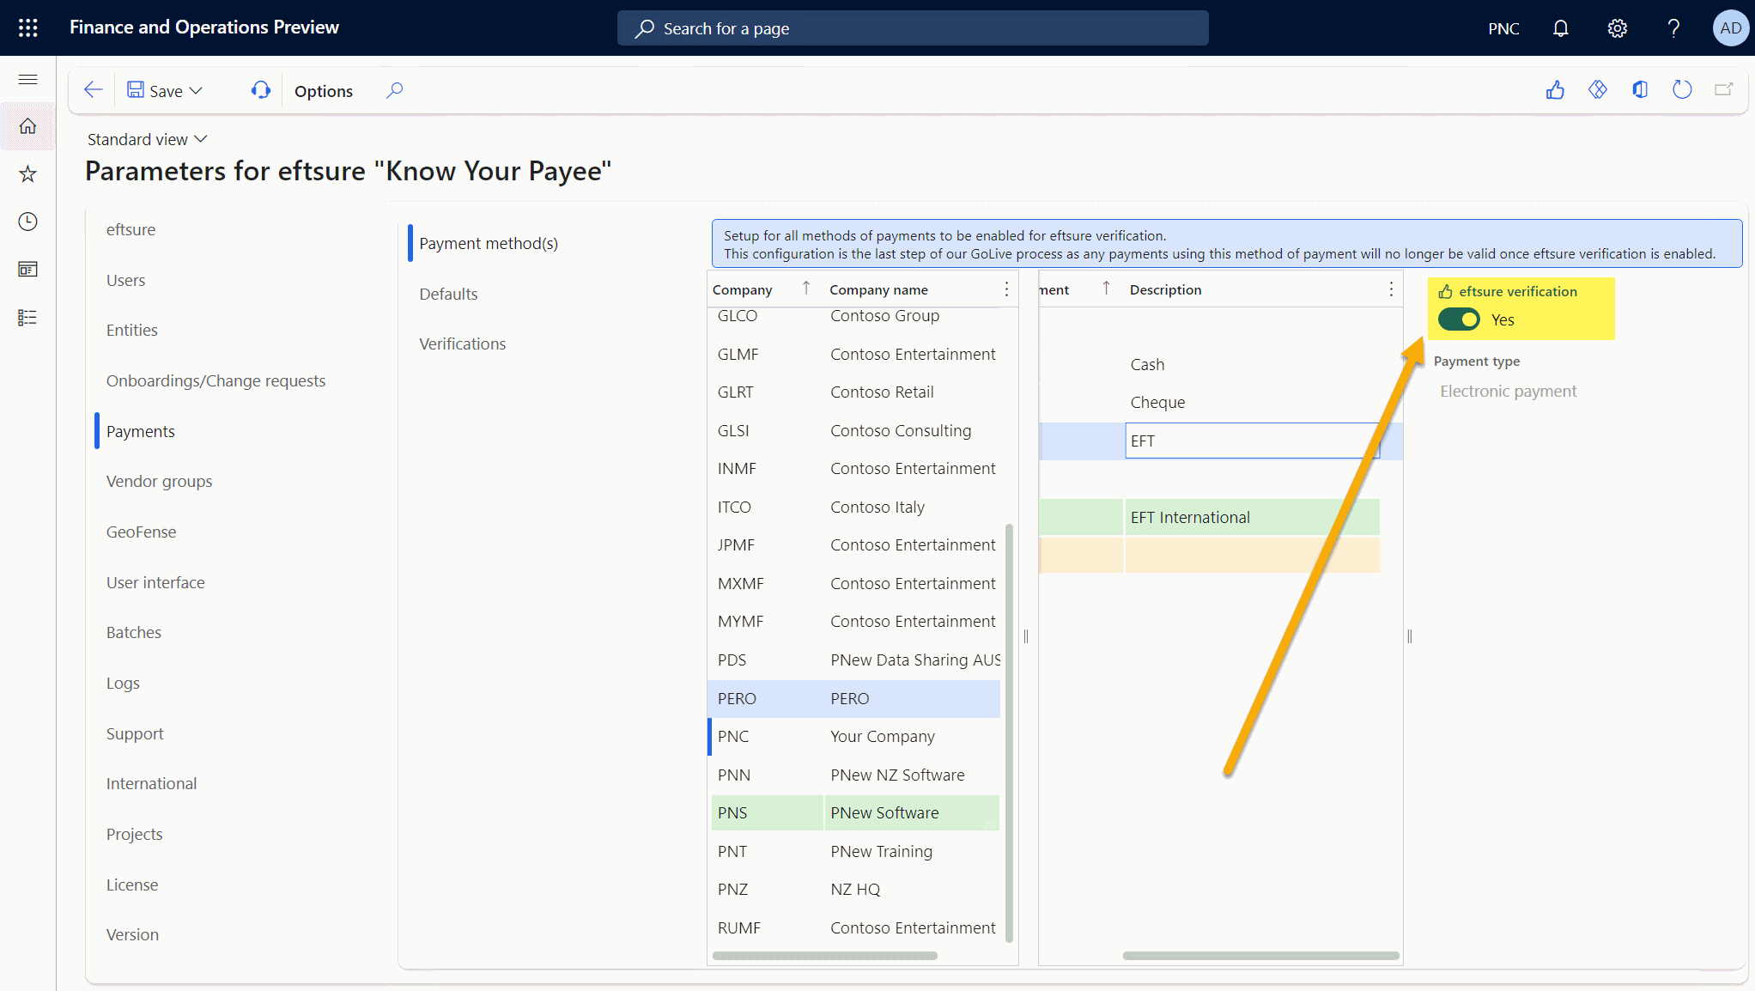Sort by the Company name column header
Viewport: 1755px width, 991px height.
click(x=878, y=290)
